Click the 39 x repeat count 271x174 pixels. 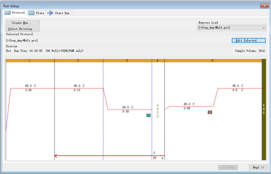pos(158,158)
